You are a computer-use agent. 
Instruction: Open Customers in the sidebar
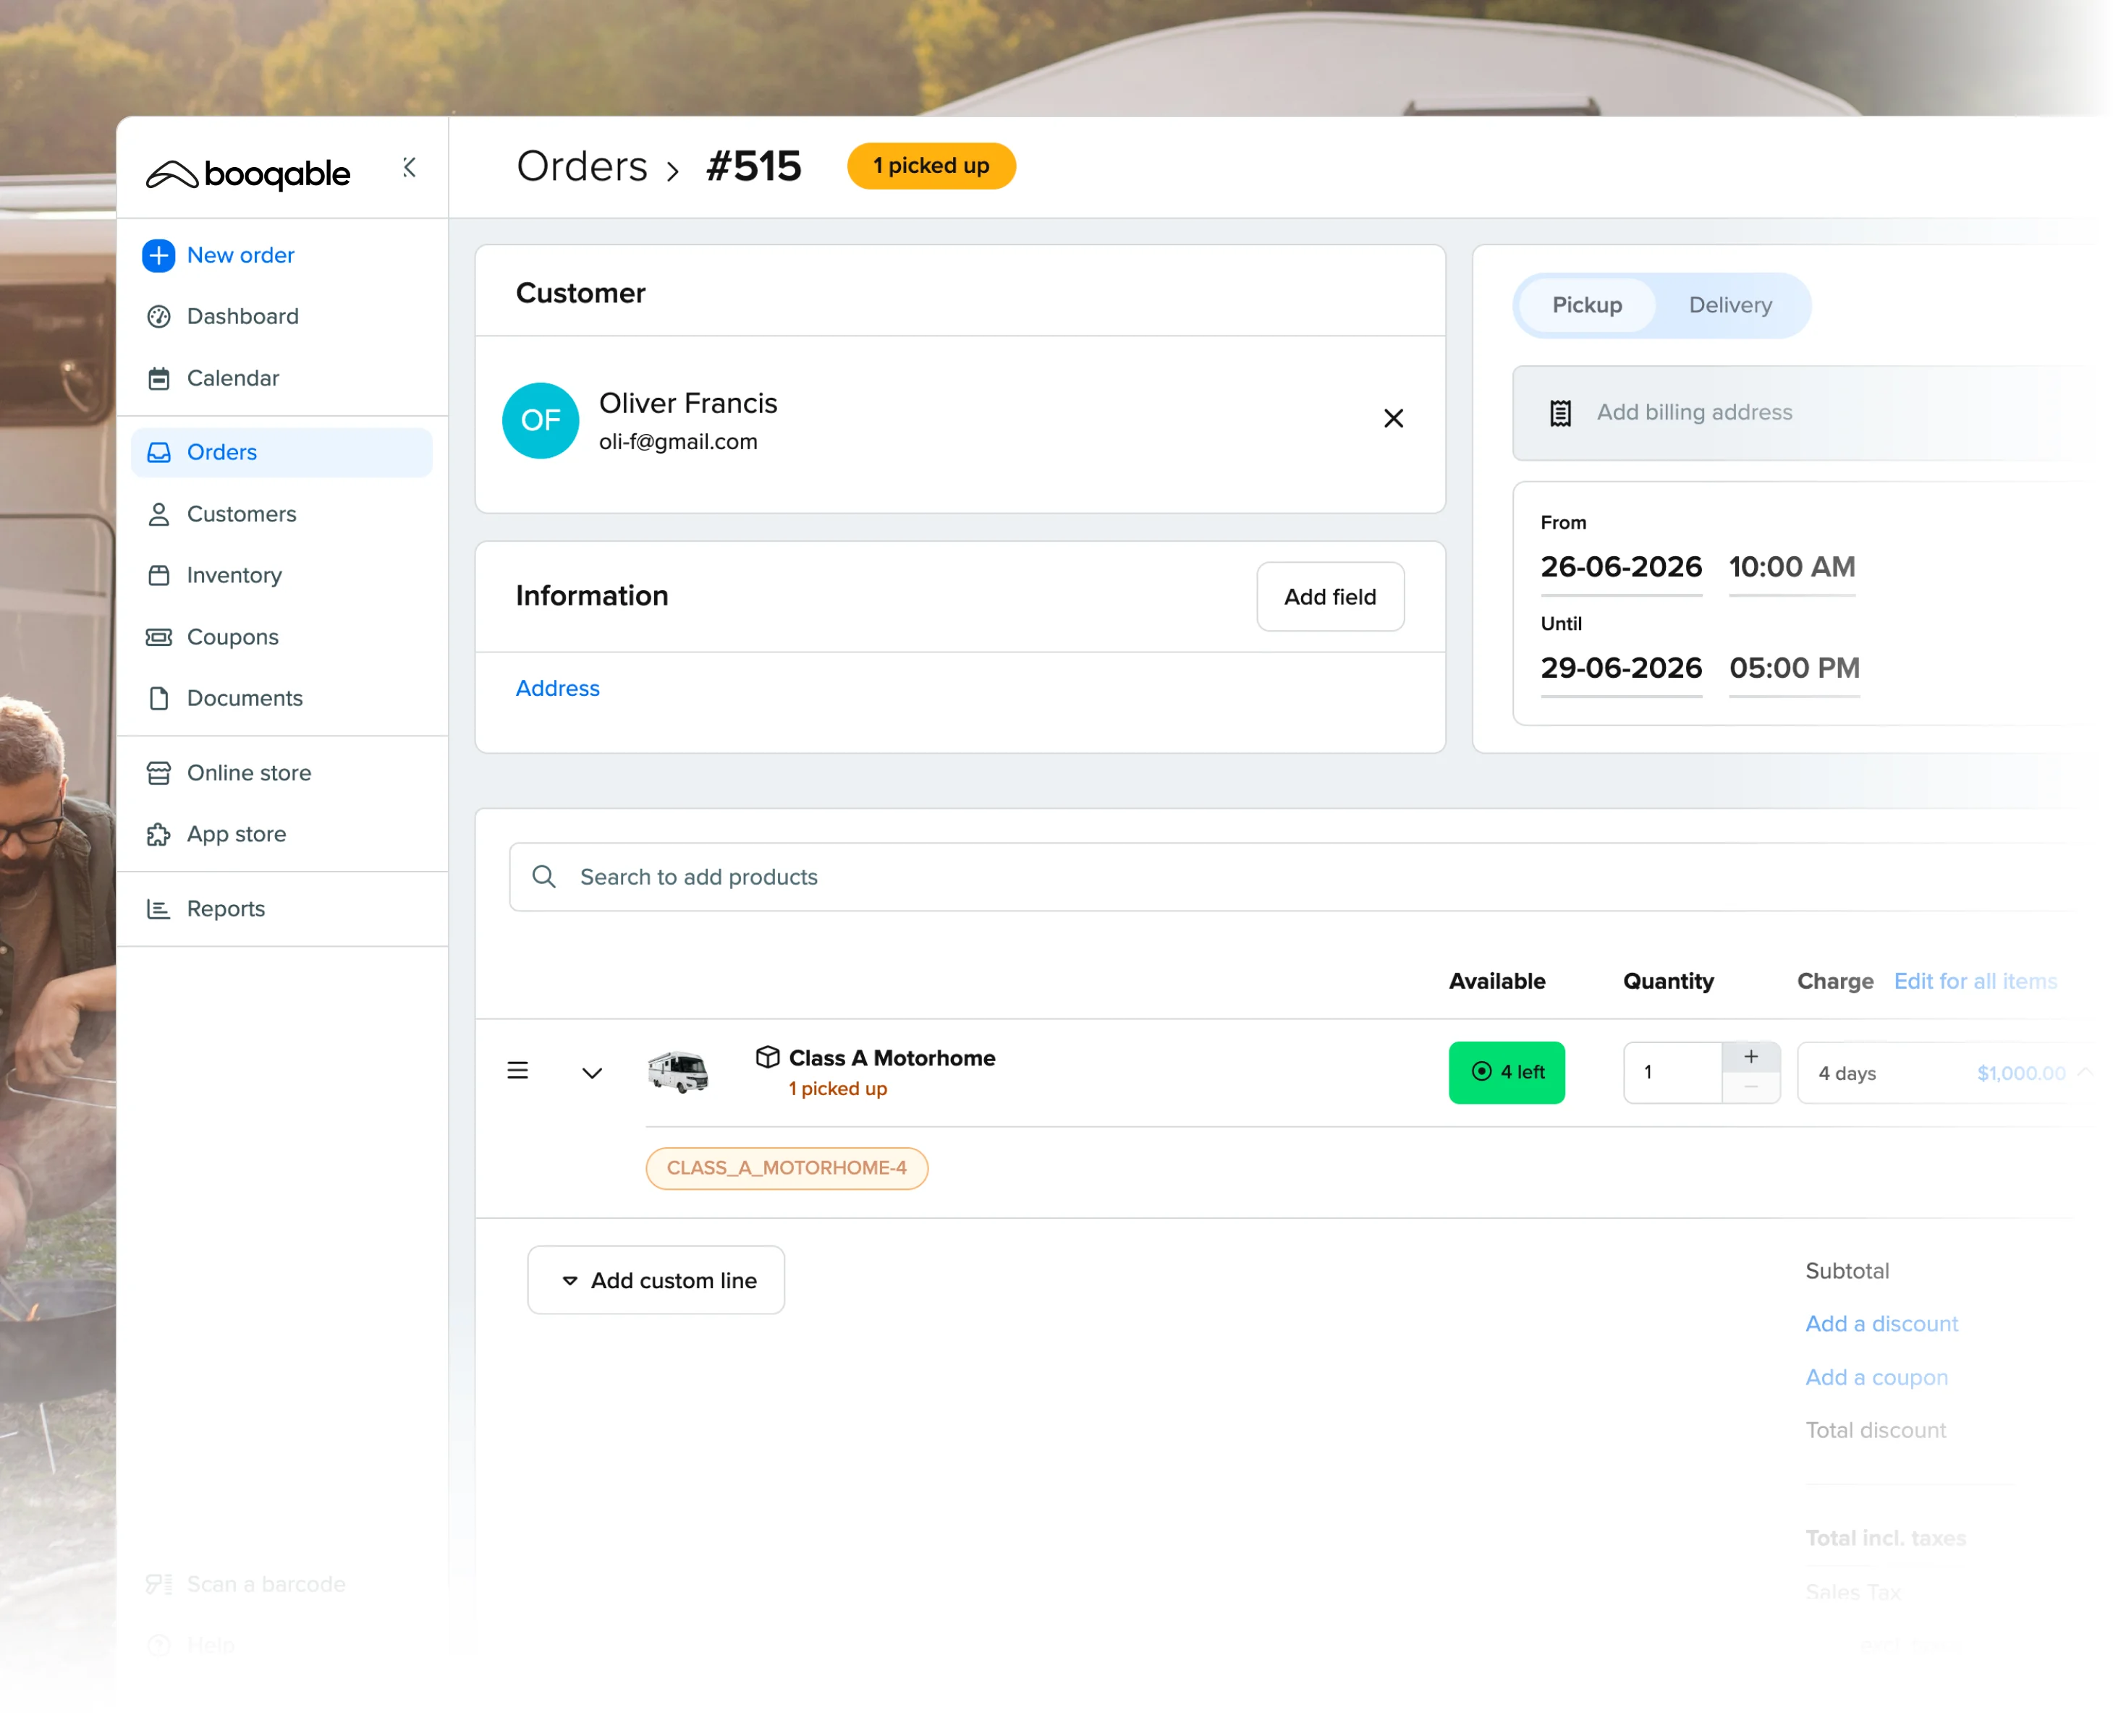click(x=241, y=515)
